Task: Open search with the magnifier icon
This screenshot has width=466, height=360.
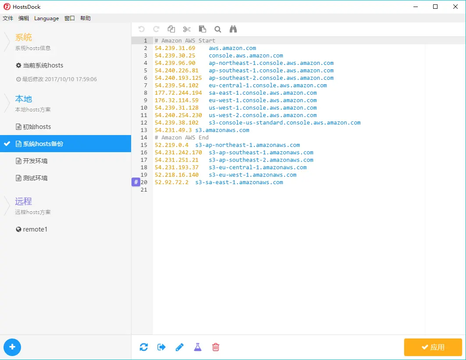Action: click(x=218, y=29)
